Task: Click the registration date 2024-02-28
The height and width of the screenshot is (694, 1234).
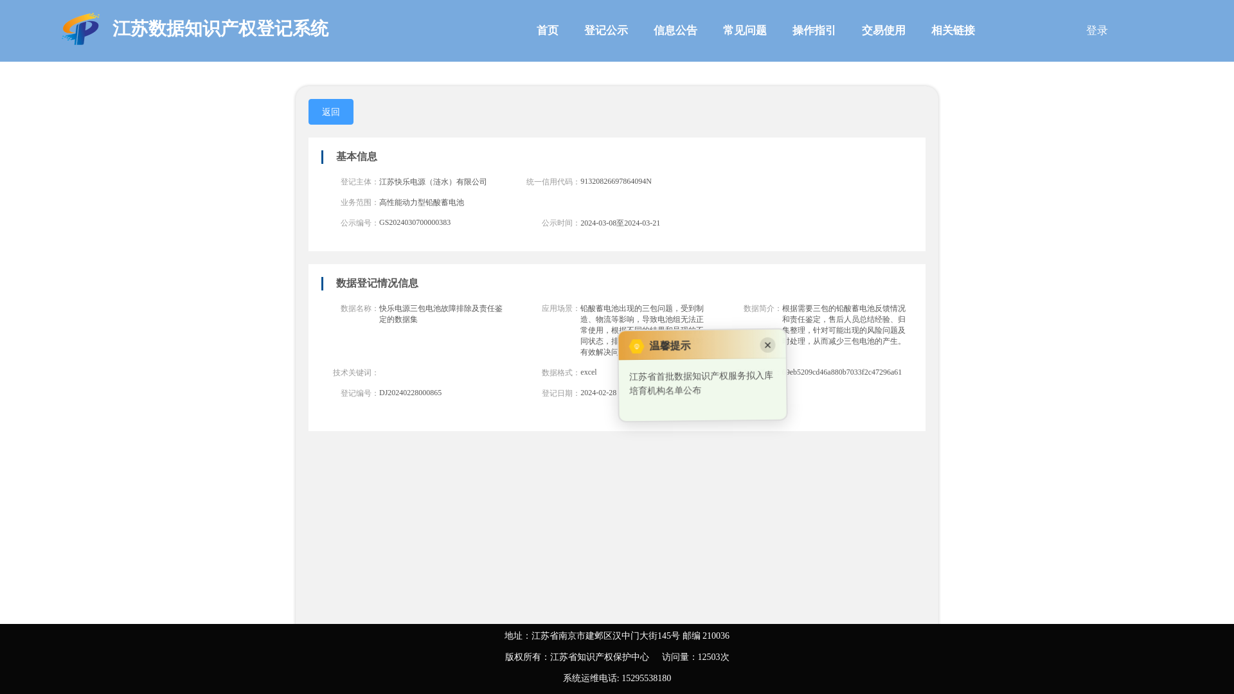Action: 598,393
